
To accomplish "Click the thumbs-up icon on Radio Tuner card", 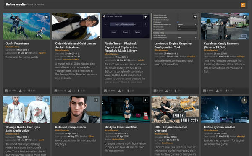I will pyautogui.click(x=119, y=91).
